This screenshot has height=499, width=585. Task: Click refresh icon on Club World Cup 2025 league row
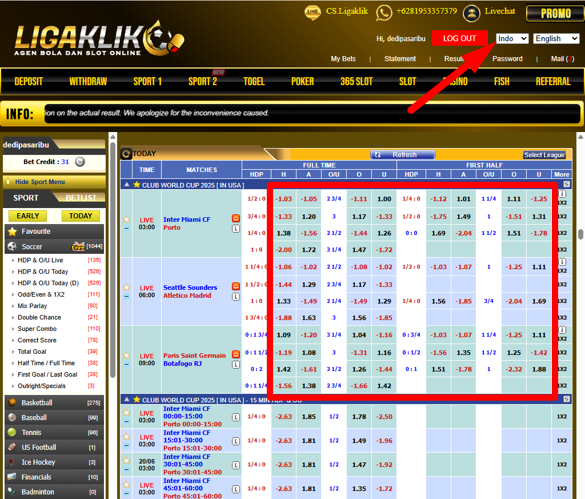click(566, 185)
